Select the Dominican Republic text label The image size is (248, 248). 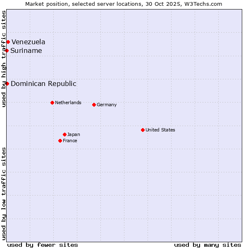43,83
